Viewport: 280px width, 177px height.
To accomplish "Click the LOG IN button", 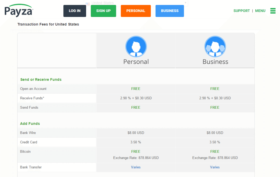I will pyautogui.click(x=75, y=11).
